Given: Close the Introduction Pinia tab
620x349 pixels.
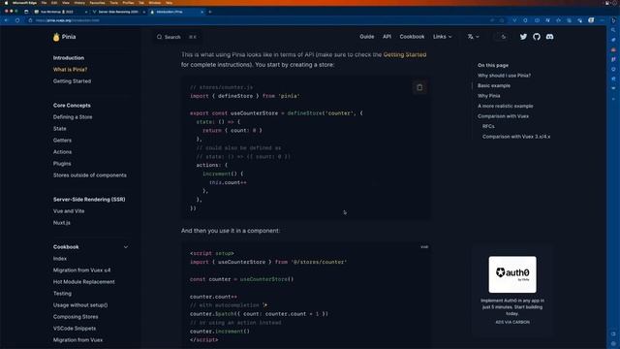Looking at the screenshot, I should point(202,12).
